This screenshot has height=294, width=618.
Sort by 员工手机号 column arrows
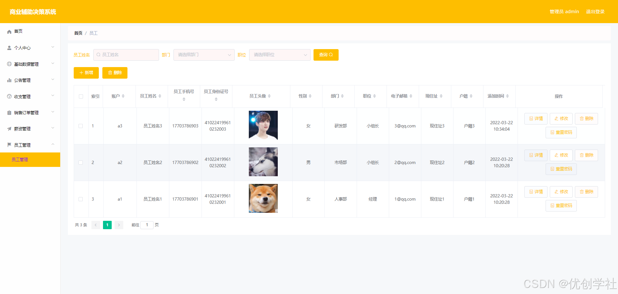pos(184,99)
